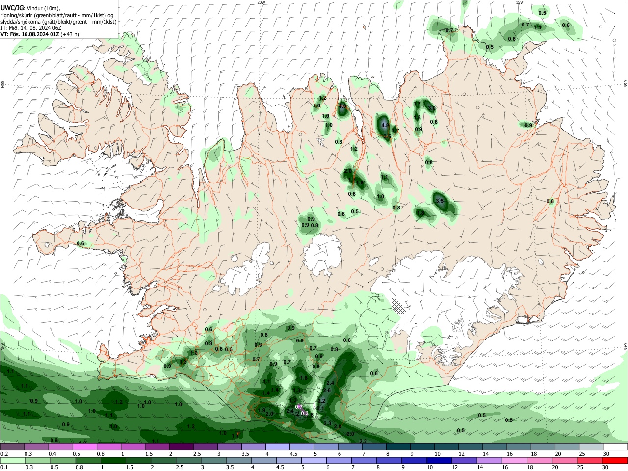Click the white 0.3 snow value on the map

click(x=305, y=413)
